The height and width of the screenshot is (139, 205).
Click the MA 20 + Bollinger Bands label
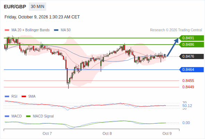(31, 30)
